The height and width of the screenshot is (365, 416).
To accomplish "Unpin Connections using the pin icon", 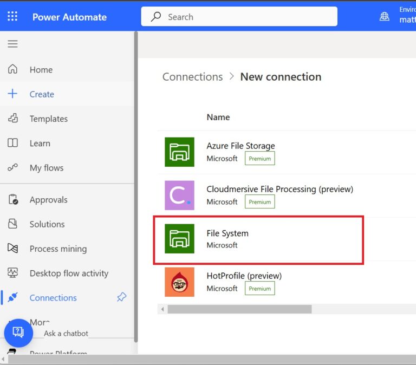I will (122, 297).
